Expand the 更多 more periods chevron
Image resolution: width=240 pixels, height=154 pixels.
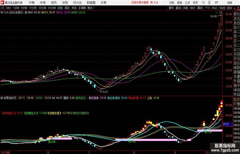91,8
